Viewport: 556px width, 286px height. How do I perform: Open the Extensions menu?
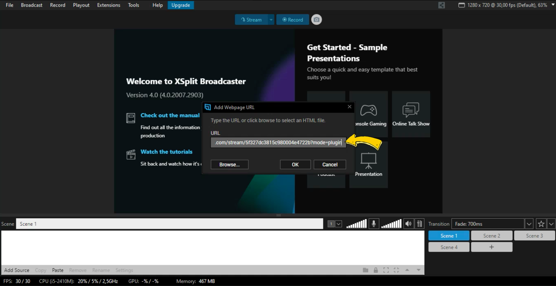pyautogui.click(x=109, y=5)
